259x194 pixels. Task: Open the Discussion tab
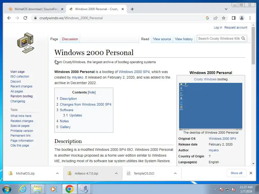click(x=70, y=39)
